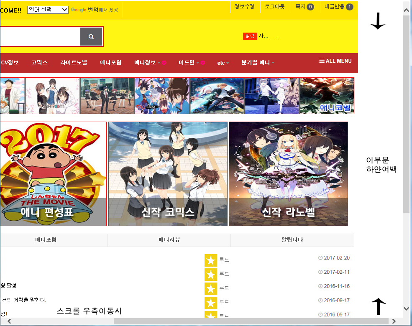Screen dimensions: 412x326
Task: Open the 애니 편성표 Shin-chan tile
Action: pos(54,174)
